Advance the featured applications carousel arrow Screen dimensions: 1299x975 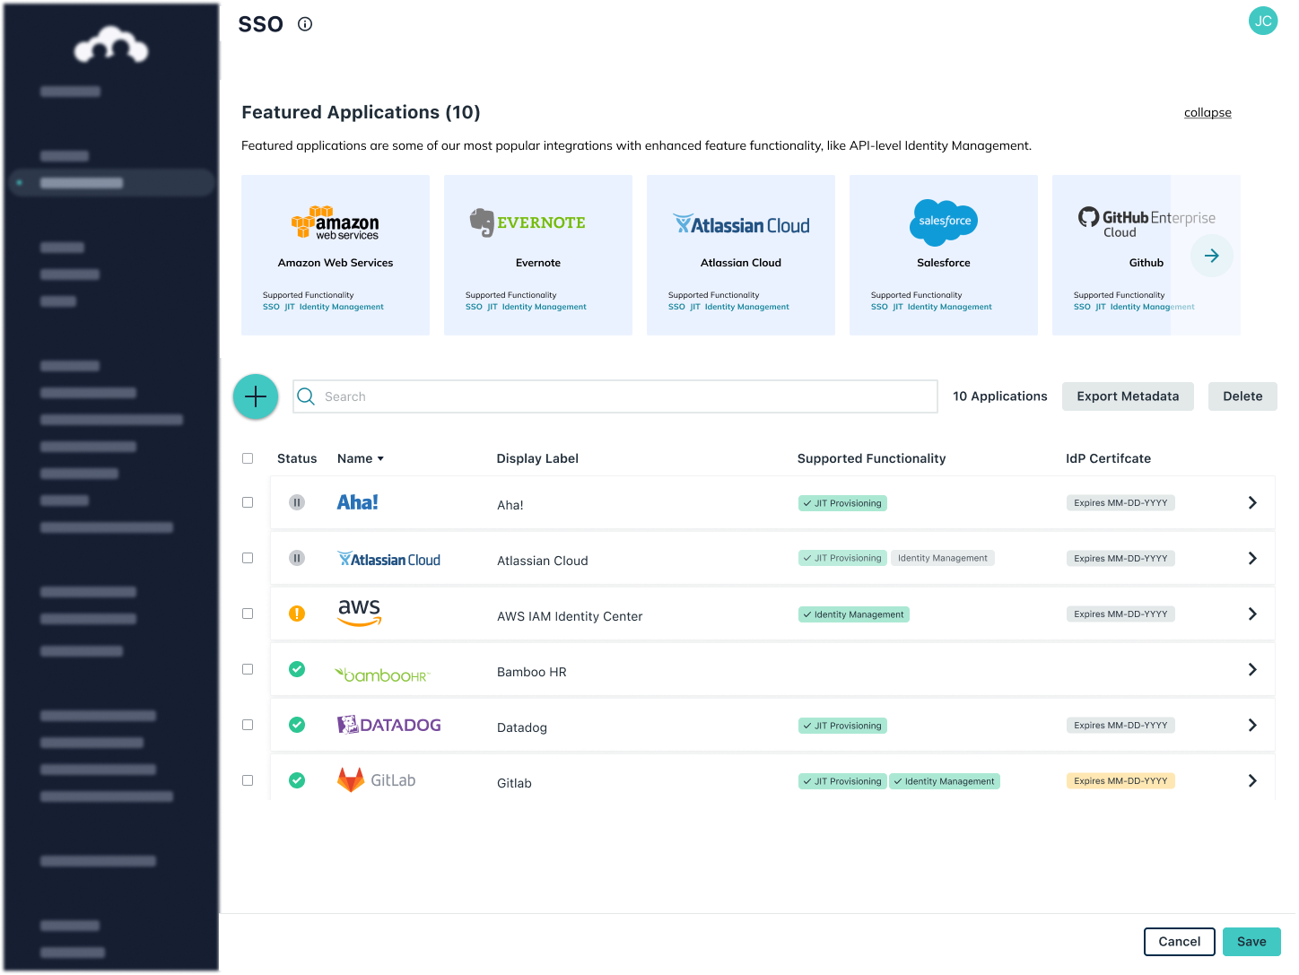[1211, 255]
